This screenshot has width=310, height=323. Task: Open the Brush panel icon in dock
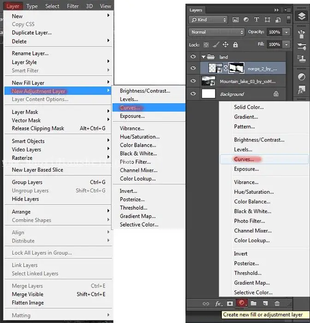coord(302,46)
